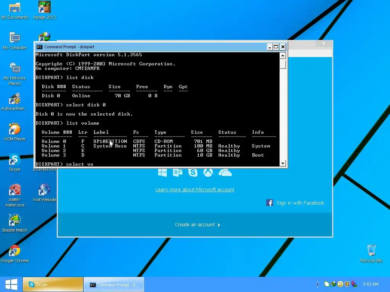Viewport: 390px width, 292px height.
Task: Select the My Network Places icon
Action: 14,74
